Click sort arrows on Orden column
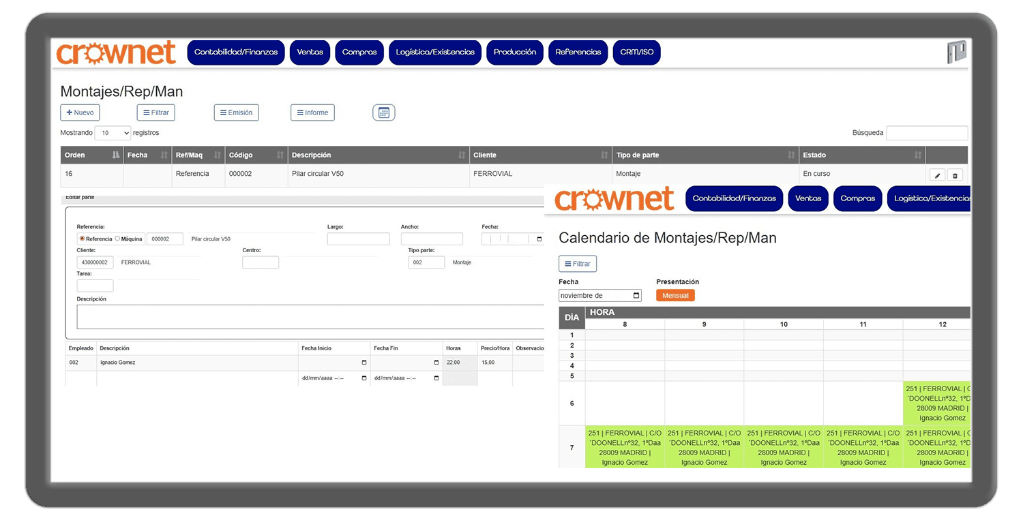 coord(115,155)
